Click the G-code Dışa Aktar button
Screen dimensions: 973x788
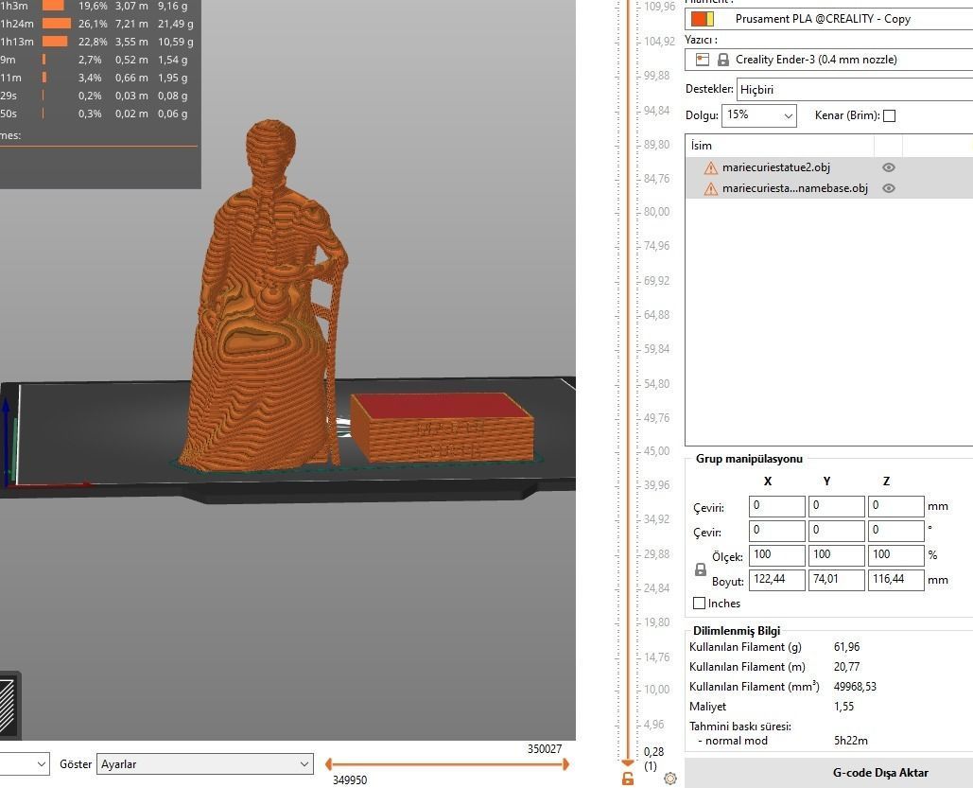click(x=829, y=773)
